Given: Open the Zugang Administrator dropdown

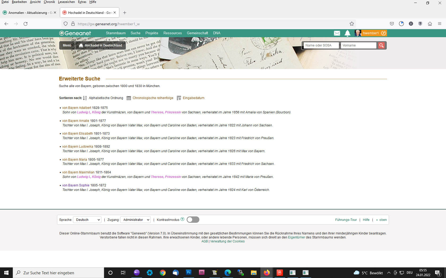Looking at the screenshot, I should pos(136,220).
